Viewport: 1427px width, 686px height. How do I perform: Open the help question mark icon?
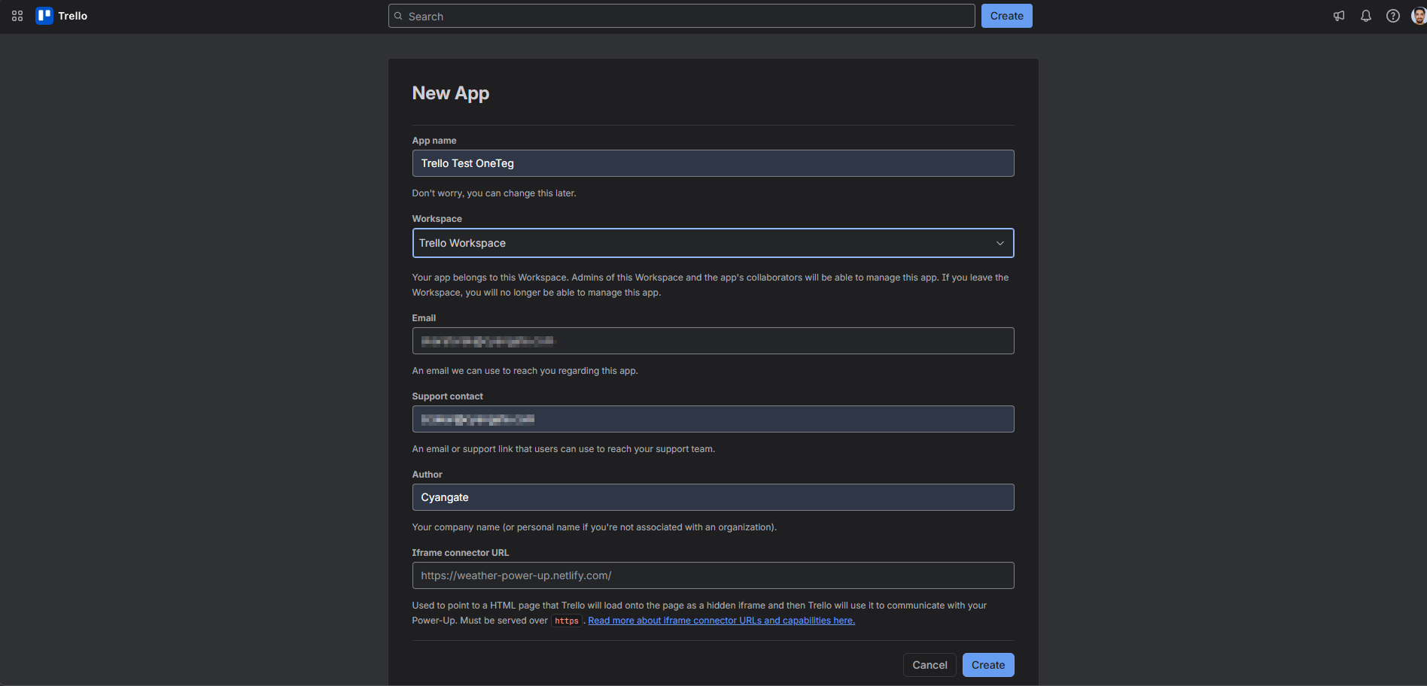click(1393, 16)
